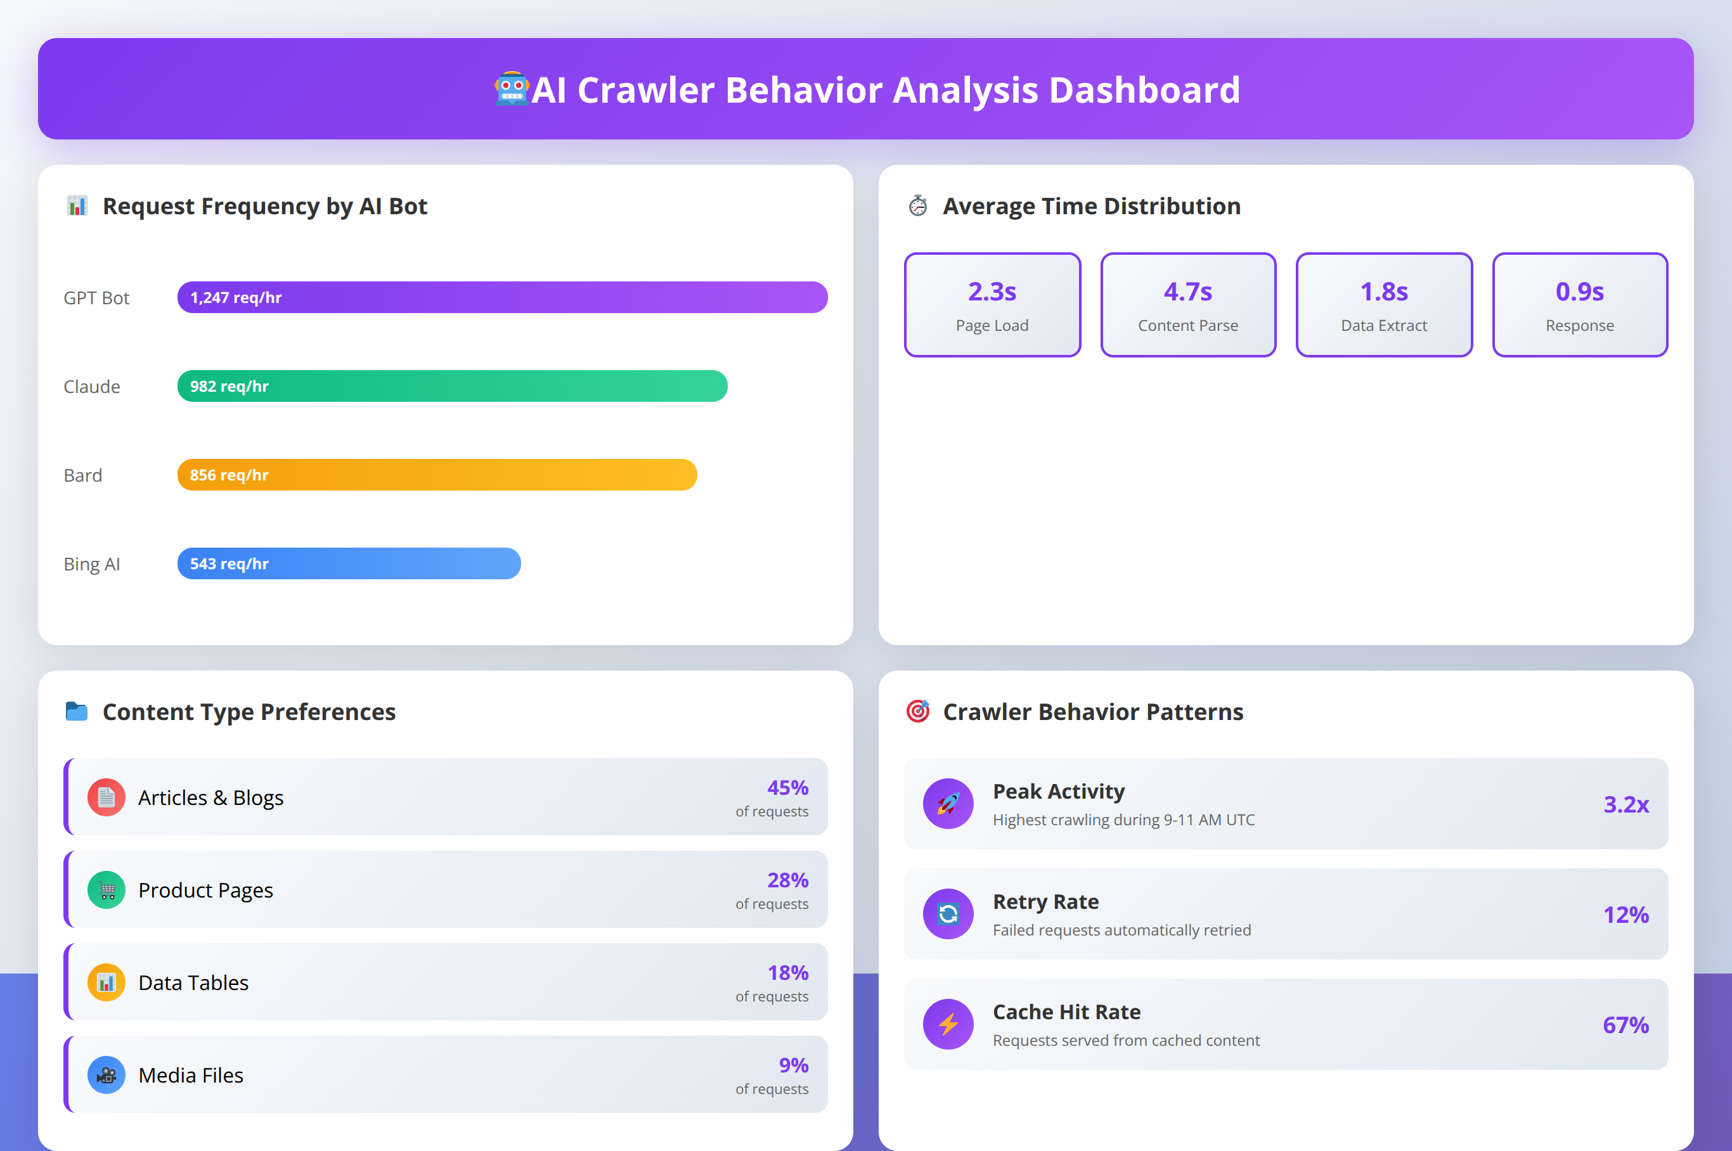Open the Cache Hit Rate pattern card
1732x1151 pixels.
pyautogui.click(x=1286, y=1024)
